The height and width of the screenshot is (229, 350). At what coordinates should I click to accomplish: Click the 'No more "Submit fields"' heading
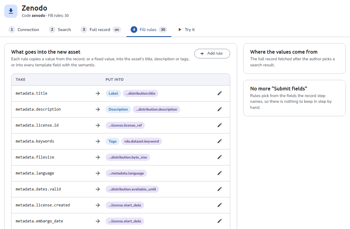coord(278,89)
